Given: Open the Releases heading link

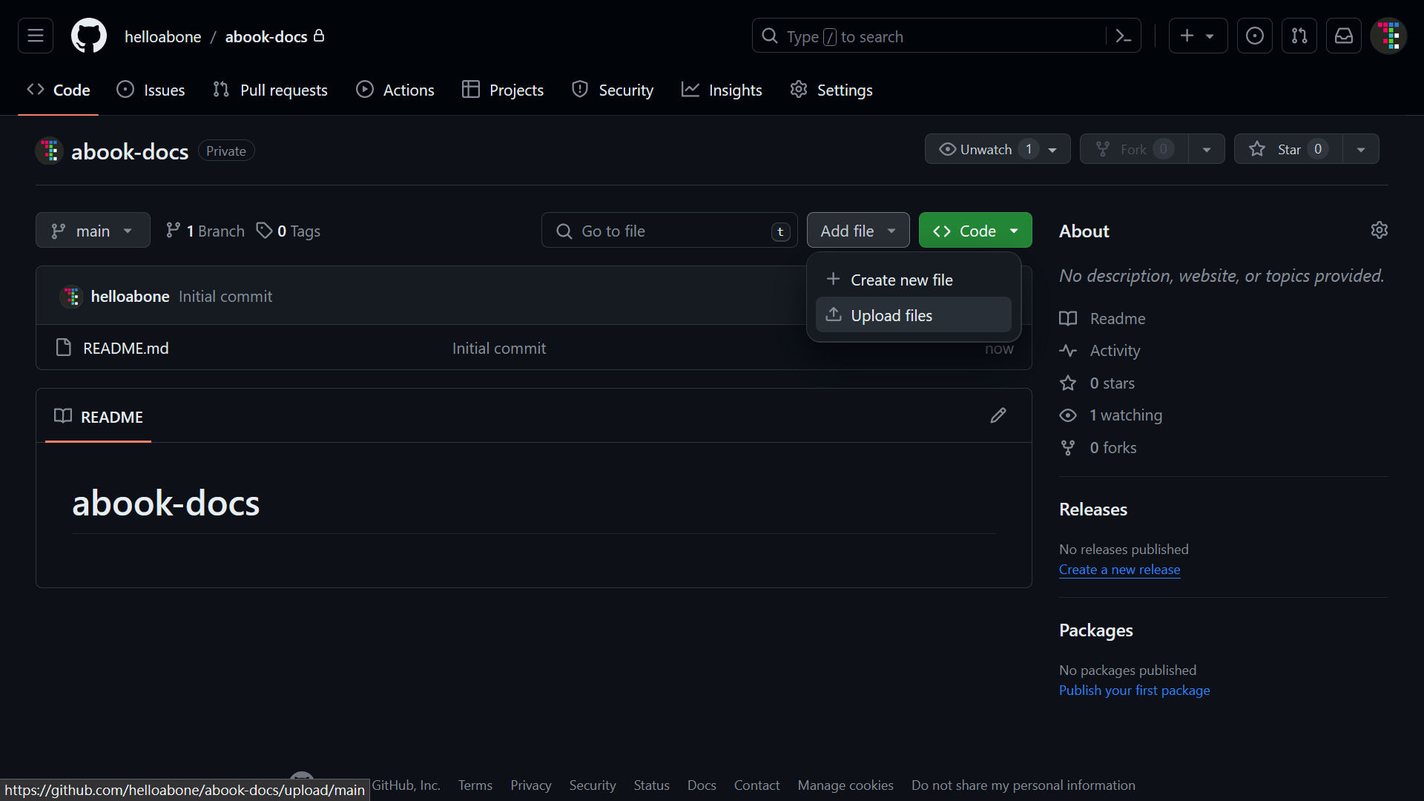Looking at the screenshot, I should point(1092,509).
